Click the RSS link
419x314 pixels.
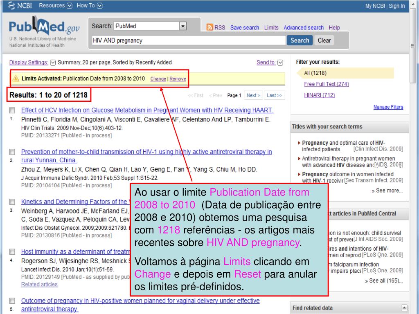click(220, 27)
